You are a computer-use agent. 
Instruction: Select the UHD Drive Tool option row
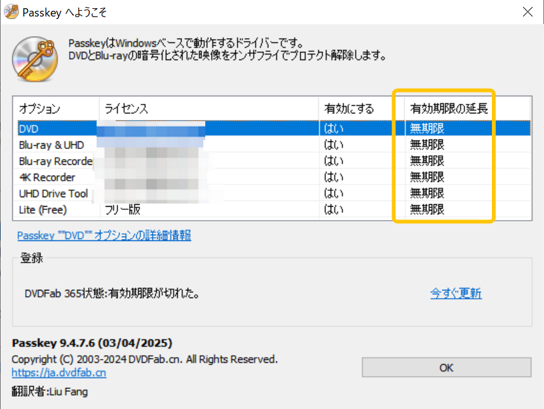click(x=274, y=193)
